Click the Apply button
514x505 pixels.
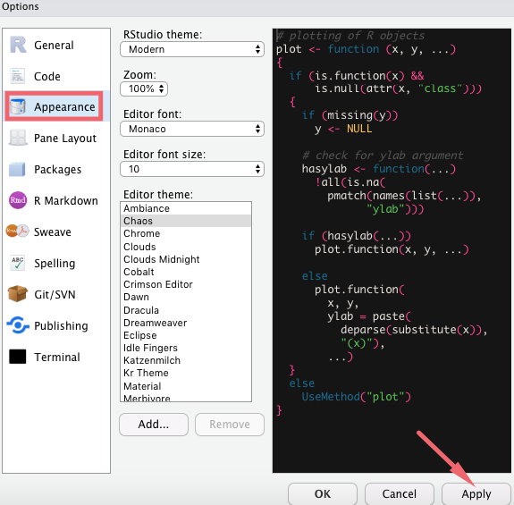(x=476, y=494)
